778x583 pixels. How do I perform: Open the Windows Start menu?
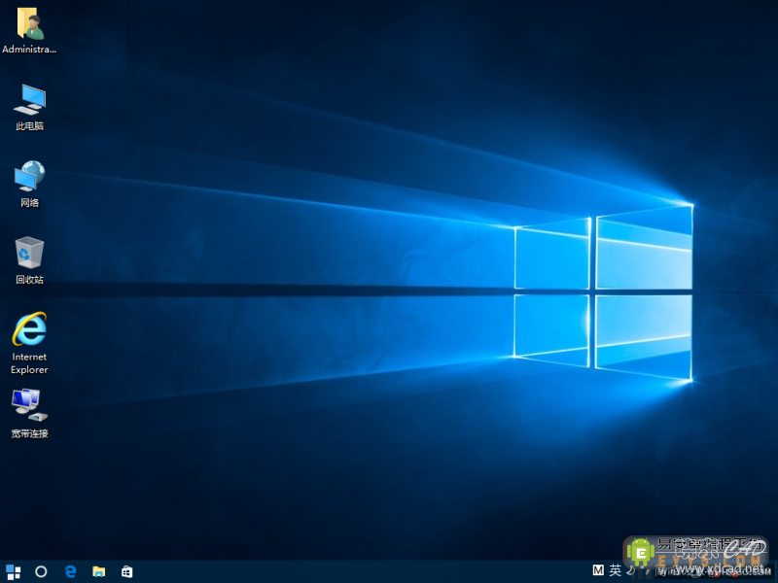[14, 571]
